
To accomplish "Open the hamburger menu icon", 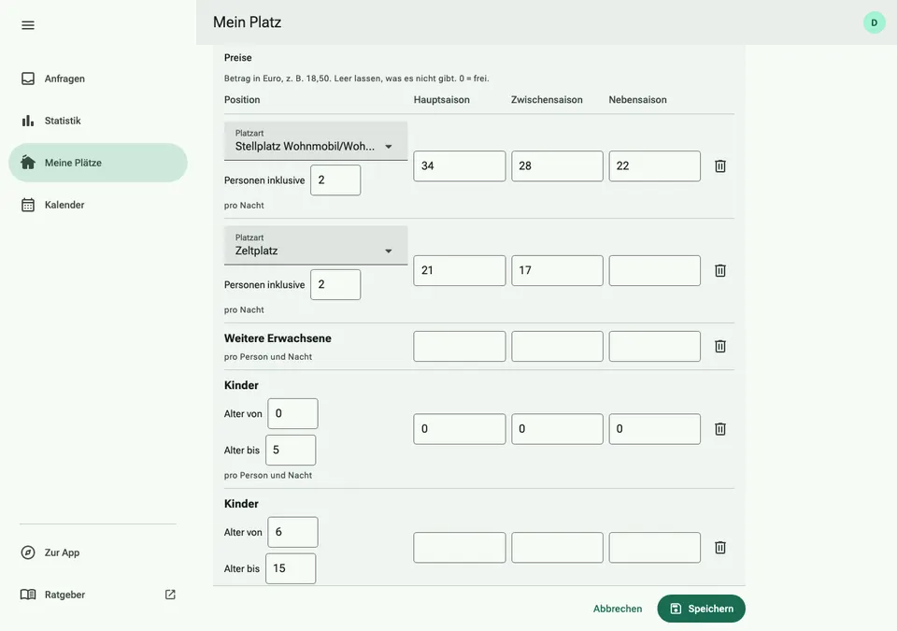I will (27, 25).
